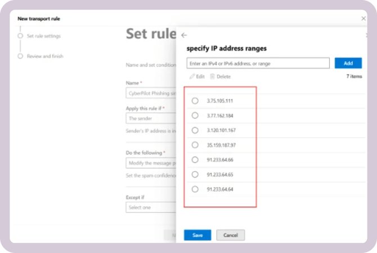Click the back arrow in the IP panel
The height and width of the screenshot is (253, 377).
[x=185, y=35]
